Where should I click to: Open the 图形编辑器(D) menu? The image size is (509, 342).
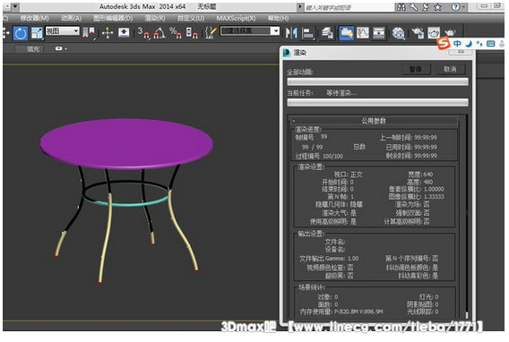113,19
